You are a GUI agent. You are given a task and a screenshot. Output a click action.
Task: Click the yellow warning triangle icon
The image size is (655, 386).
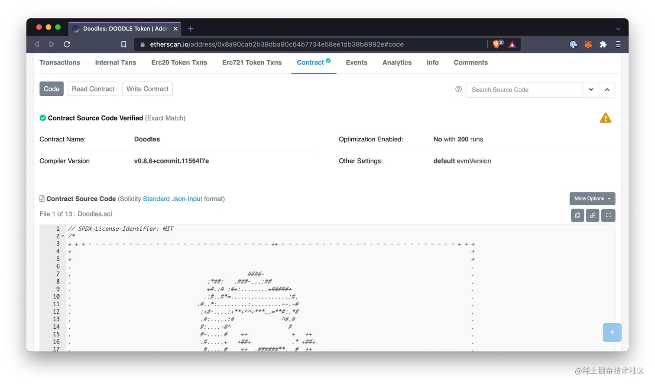[x=606, y=118]
